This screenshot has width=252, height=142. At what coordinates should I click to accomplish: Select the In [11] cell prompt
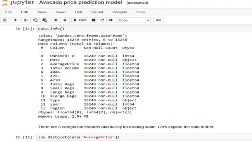click(25, 29)
